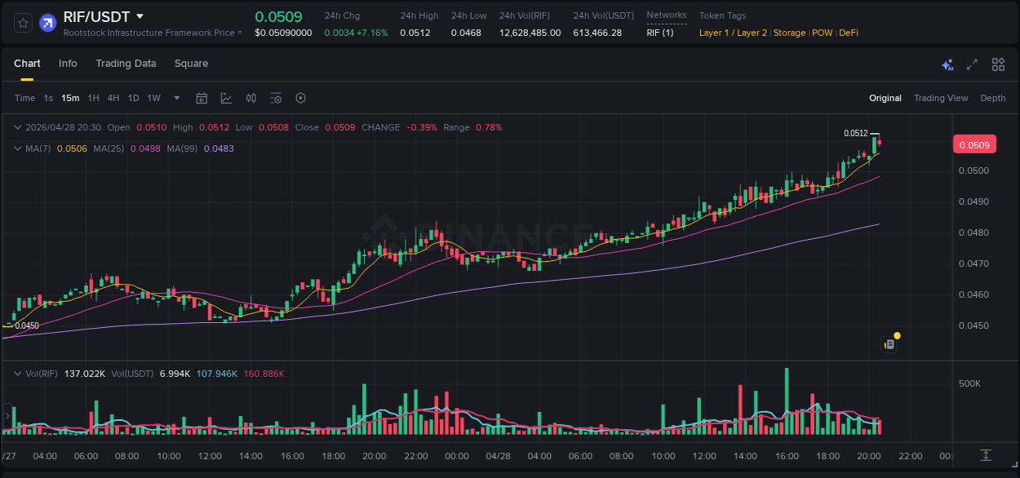Viewport: 1020px width, 478px height.
Task: Click the 0.0450 low price marker
Action: click(x=27, y=325)
